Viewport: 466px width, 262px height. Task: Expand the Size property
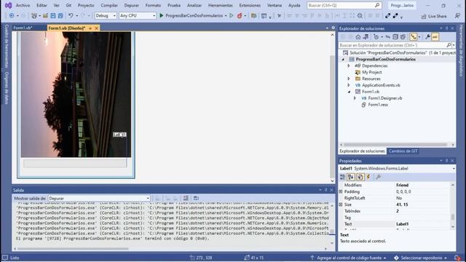pyautogui.click(x=341, y=205)
